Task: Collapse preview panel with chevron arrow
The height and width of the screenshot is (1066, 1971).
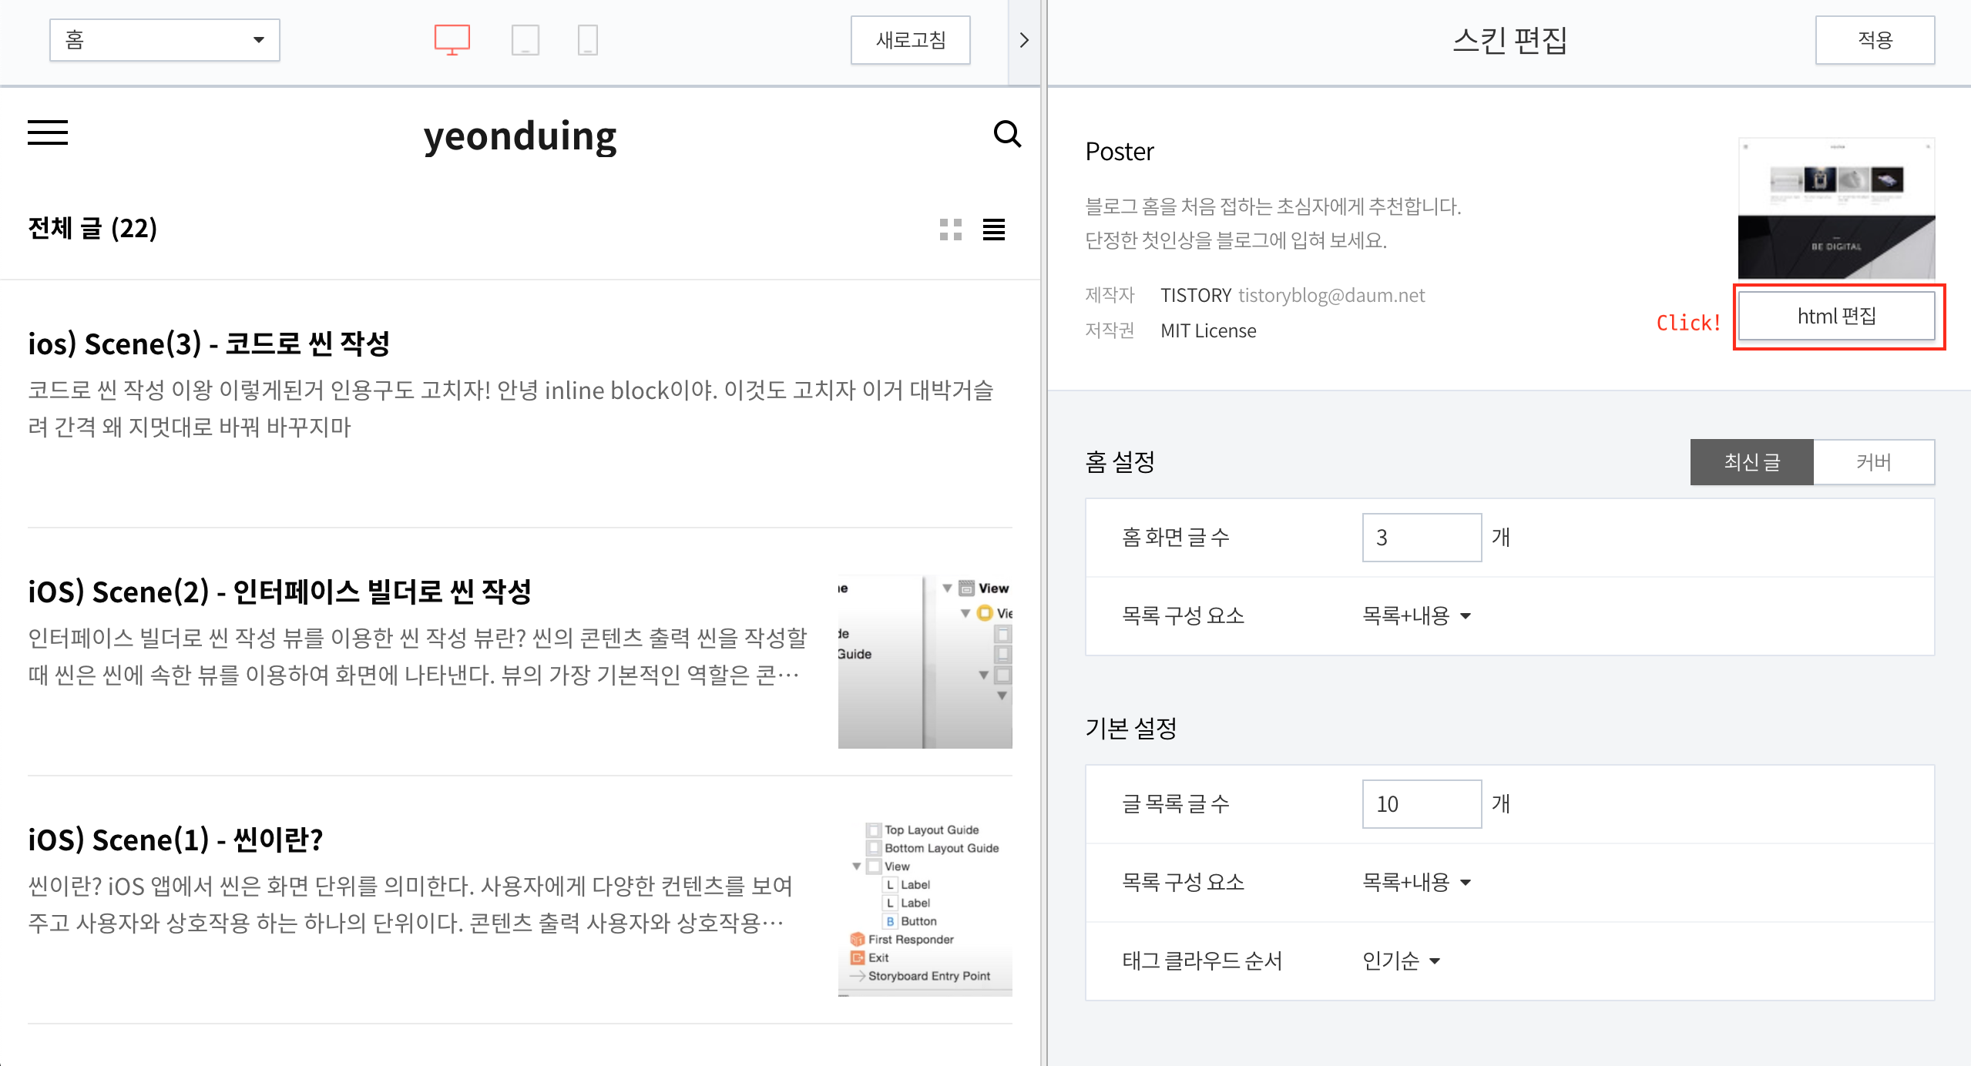Action: [x=1024, y=40]
